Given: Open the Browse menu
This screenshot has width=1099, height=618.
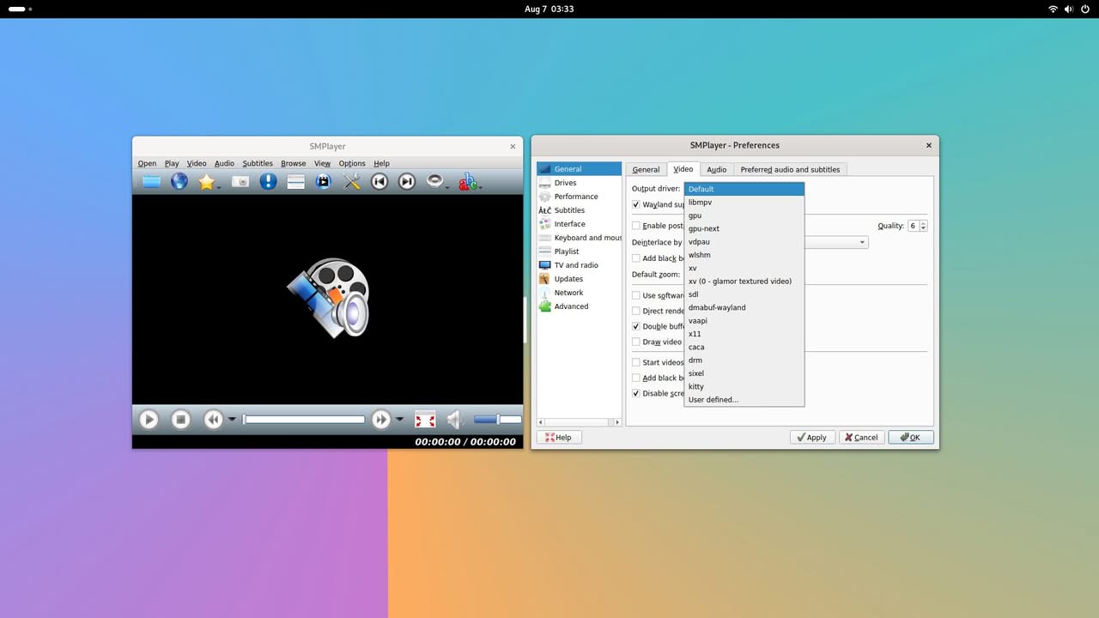Looking at the screenshot, I should coord(294,163).
